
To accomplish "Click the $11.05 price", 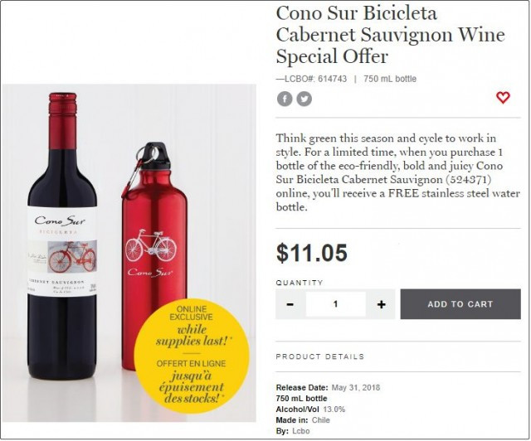I will click(x=311, y=253).
